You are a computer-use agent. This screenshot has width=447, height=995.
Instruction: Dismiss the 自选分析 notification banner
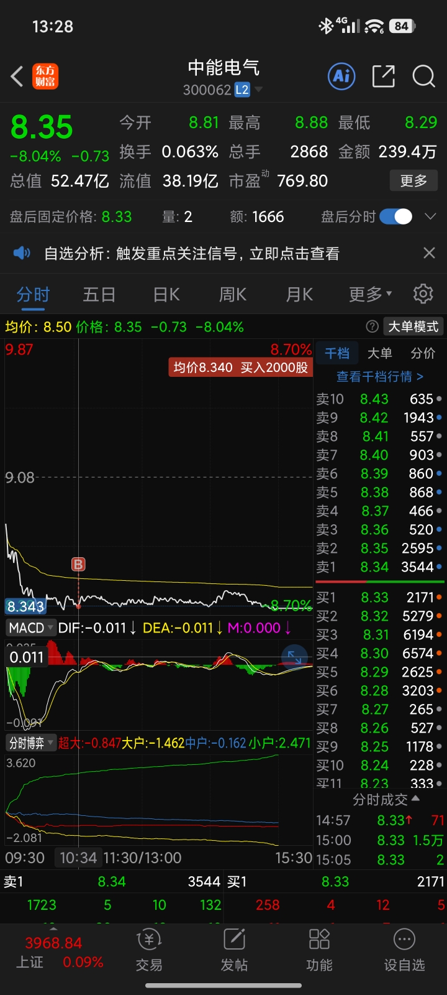click(429, 252)
